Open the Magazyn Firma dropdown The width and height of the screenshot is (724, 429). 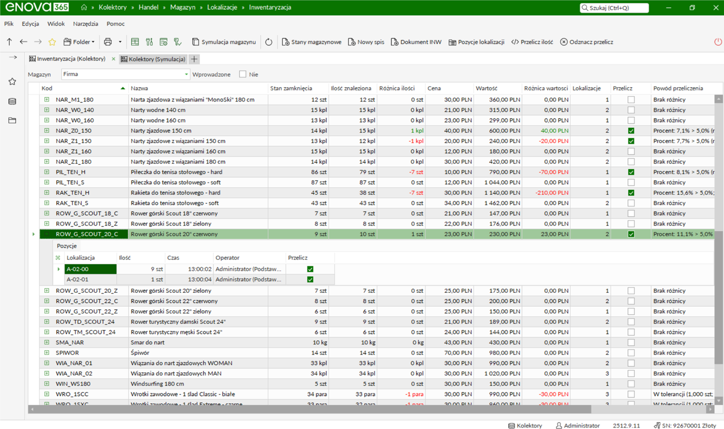point(125,74)
